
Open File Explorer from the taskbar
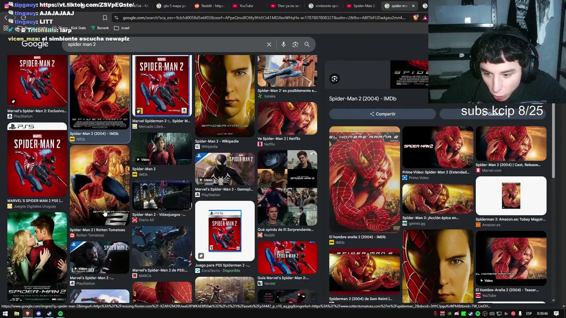click(x=16, y=314)
